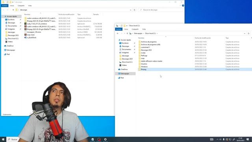Sort descargas files by Tipo column
Screen dimensions: 252x142
tap(79, 15)
